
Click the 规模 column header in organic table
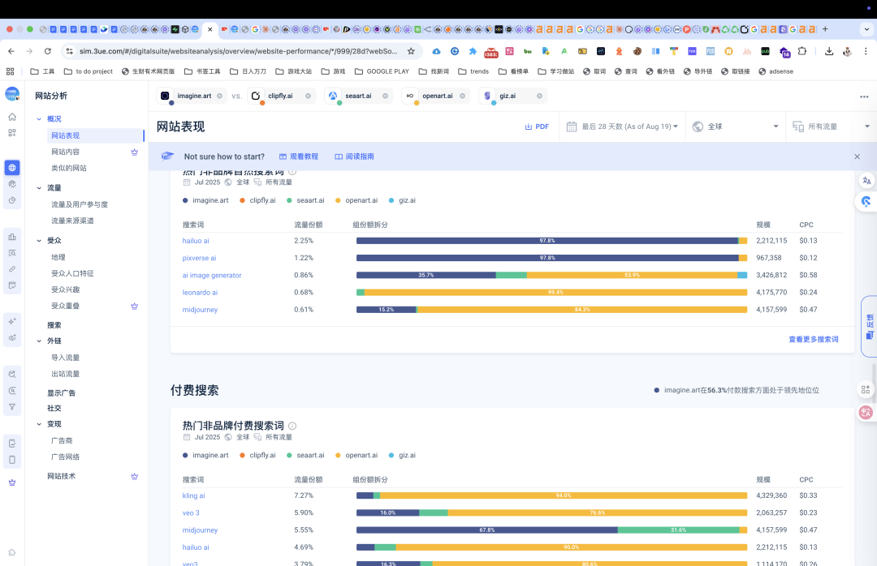tap(763, 225)
